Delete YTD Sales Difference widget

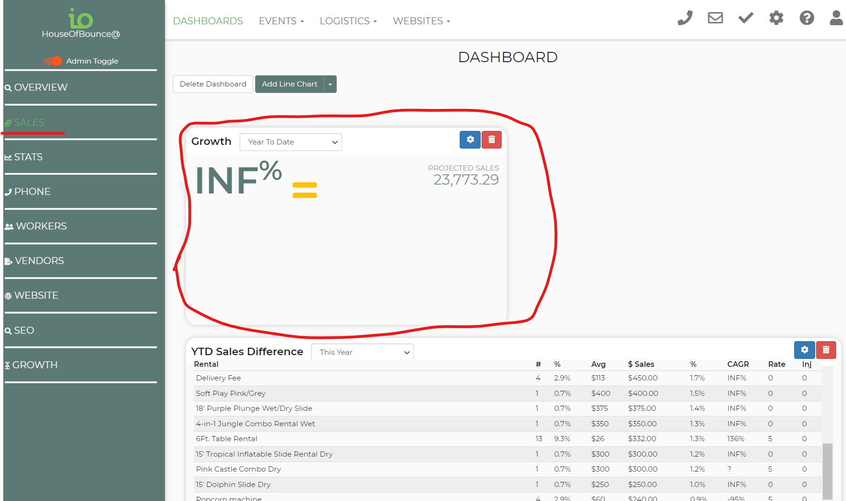(826, 350)
